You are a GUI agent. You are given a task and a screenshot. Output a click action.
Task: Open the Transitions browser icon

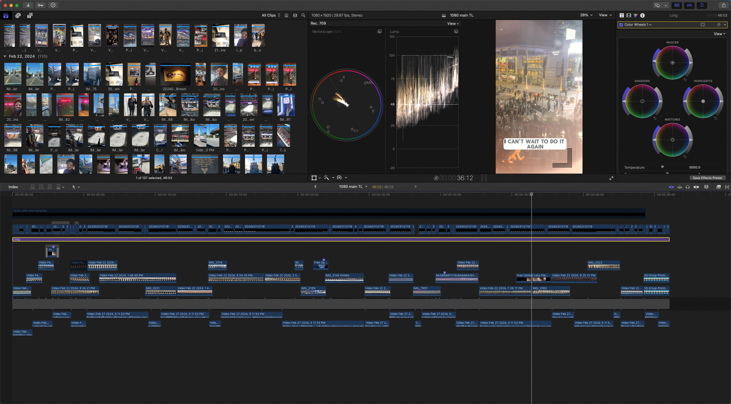click(727, 187)
